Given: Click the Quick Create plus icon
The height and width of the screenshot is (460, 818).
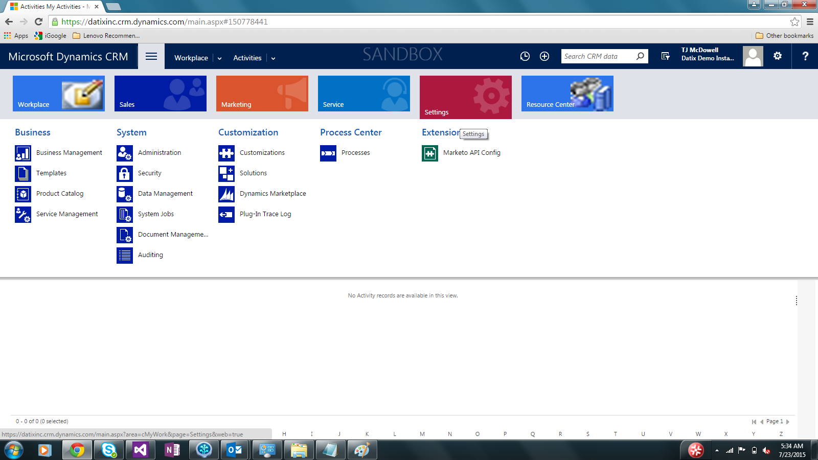Looking at the screenshot, I should [x=544, y=56].
